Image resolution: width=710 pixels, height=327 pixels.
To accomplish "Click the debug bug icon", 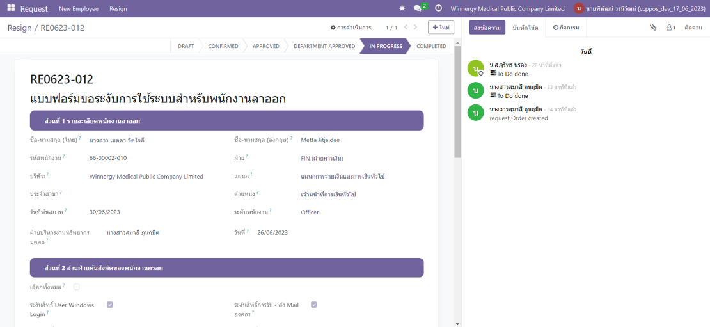I will [x=402, y=8].
